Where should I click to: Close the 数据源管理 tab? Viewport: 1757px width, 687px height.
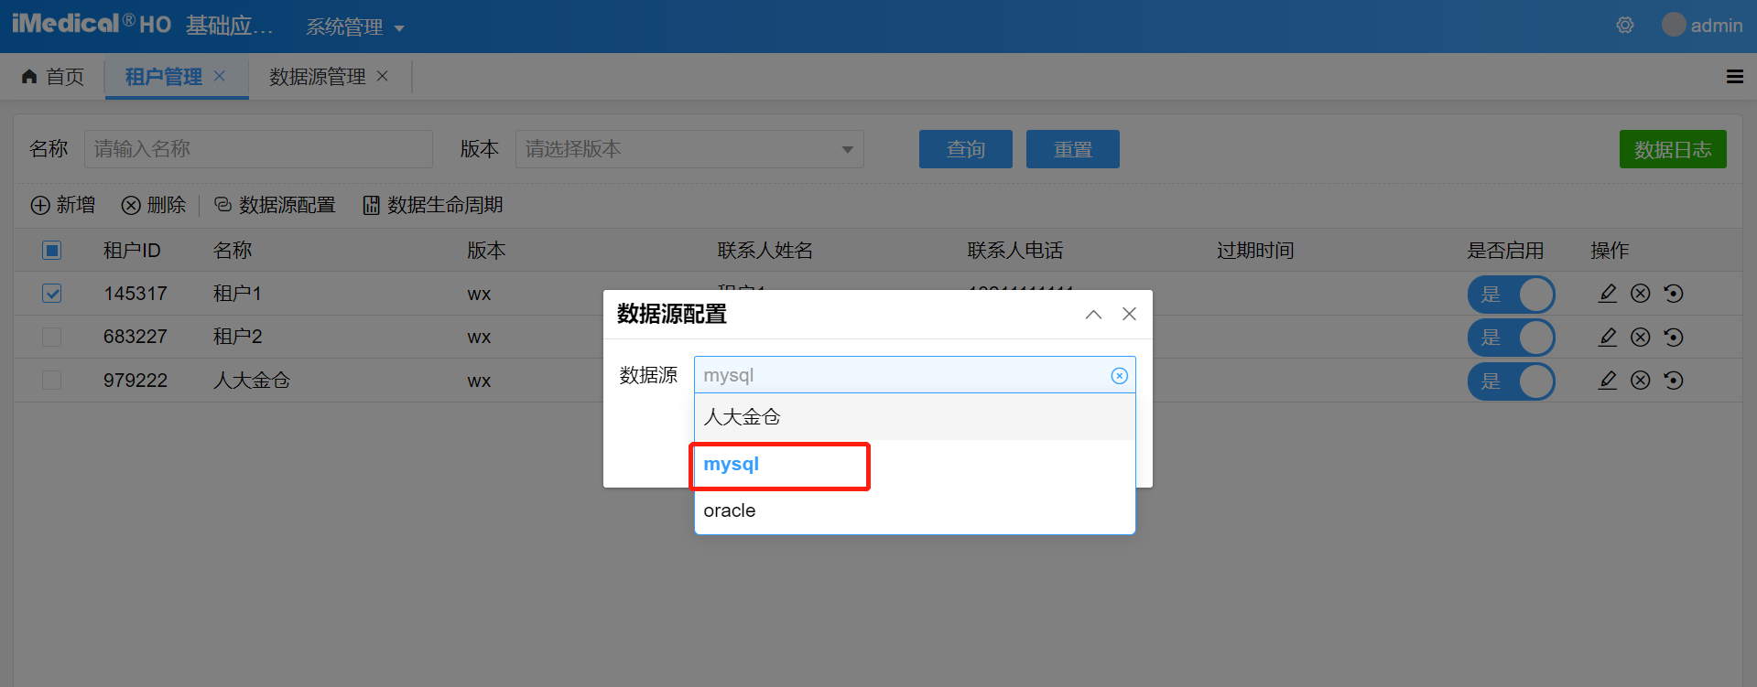[383, 76]
